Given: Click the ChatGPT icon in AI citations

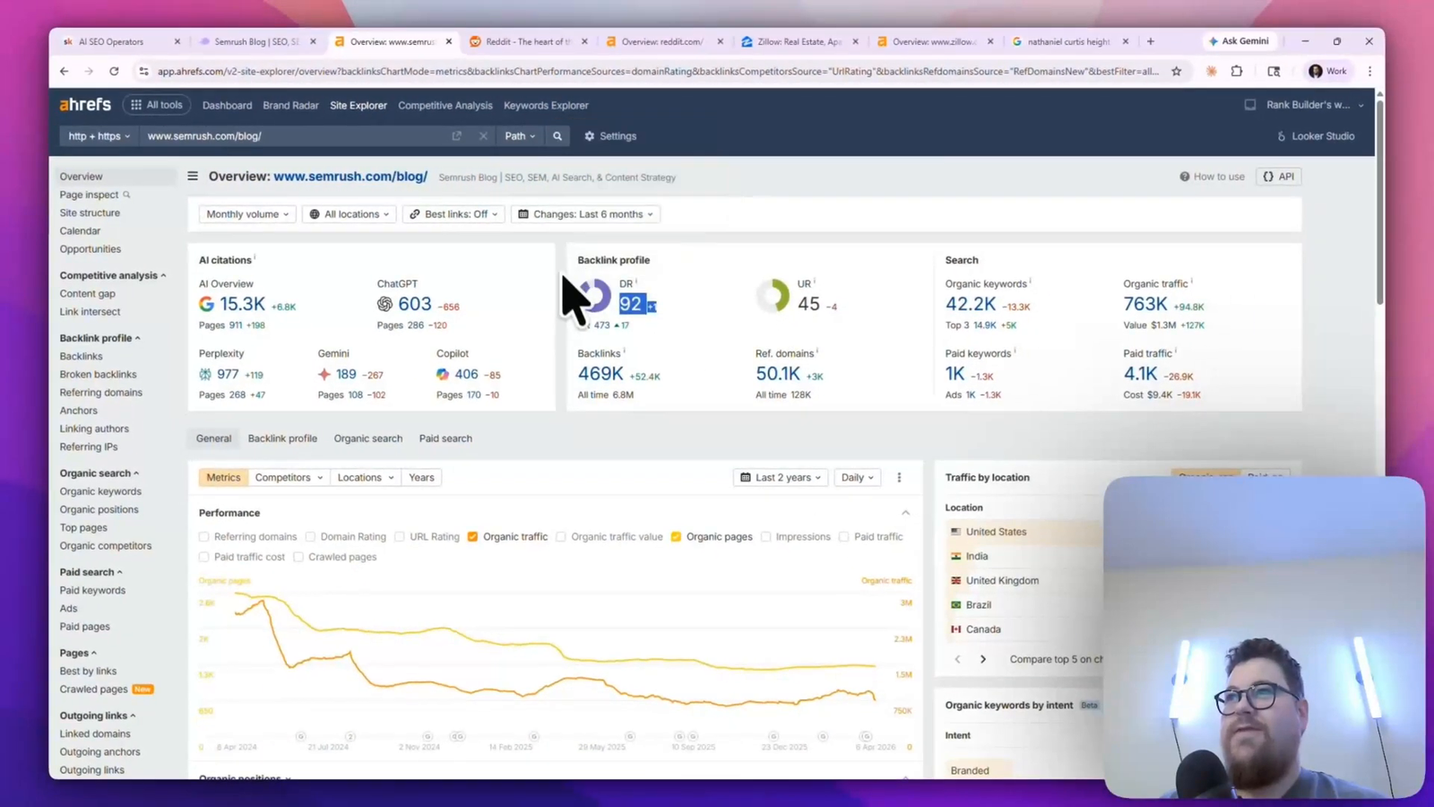Looking at the screenshot, I should [385, 304].
